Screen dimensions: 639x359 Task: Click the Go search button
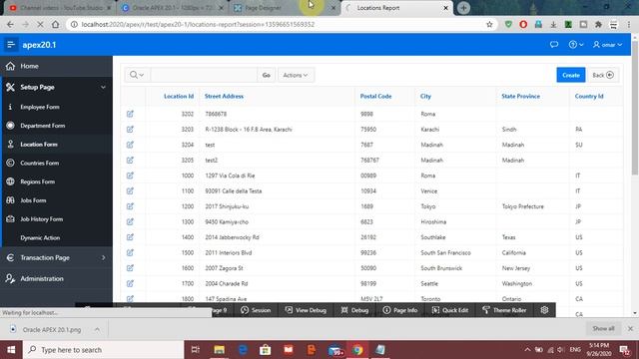pos(267,75)
